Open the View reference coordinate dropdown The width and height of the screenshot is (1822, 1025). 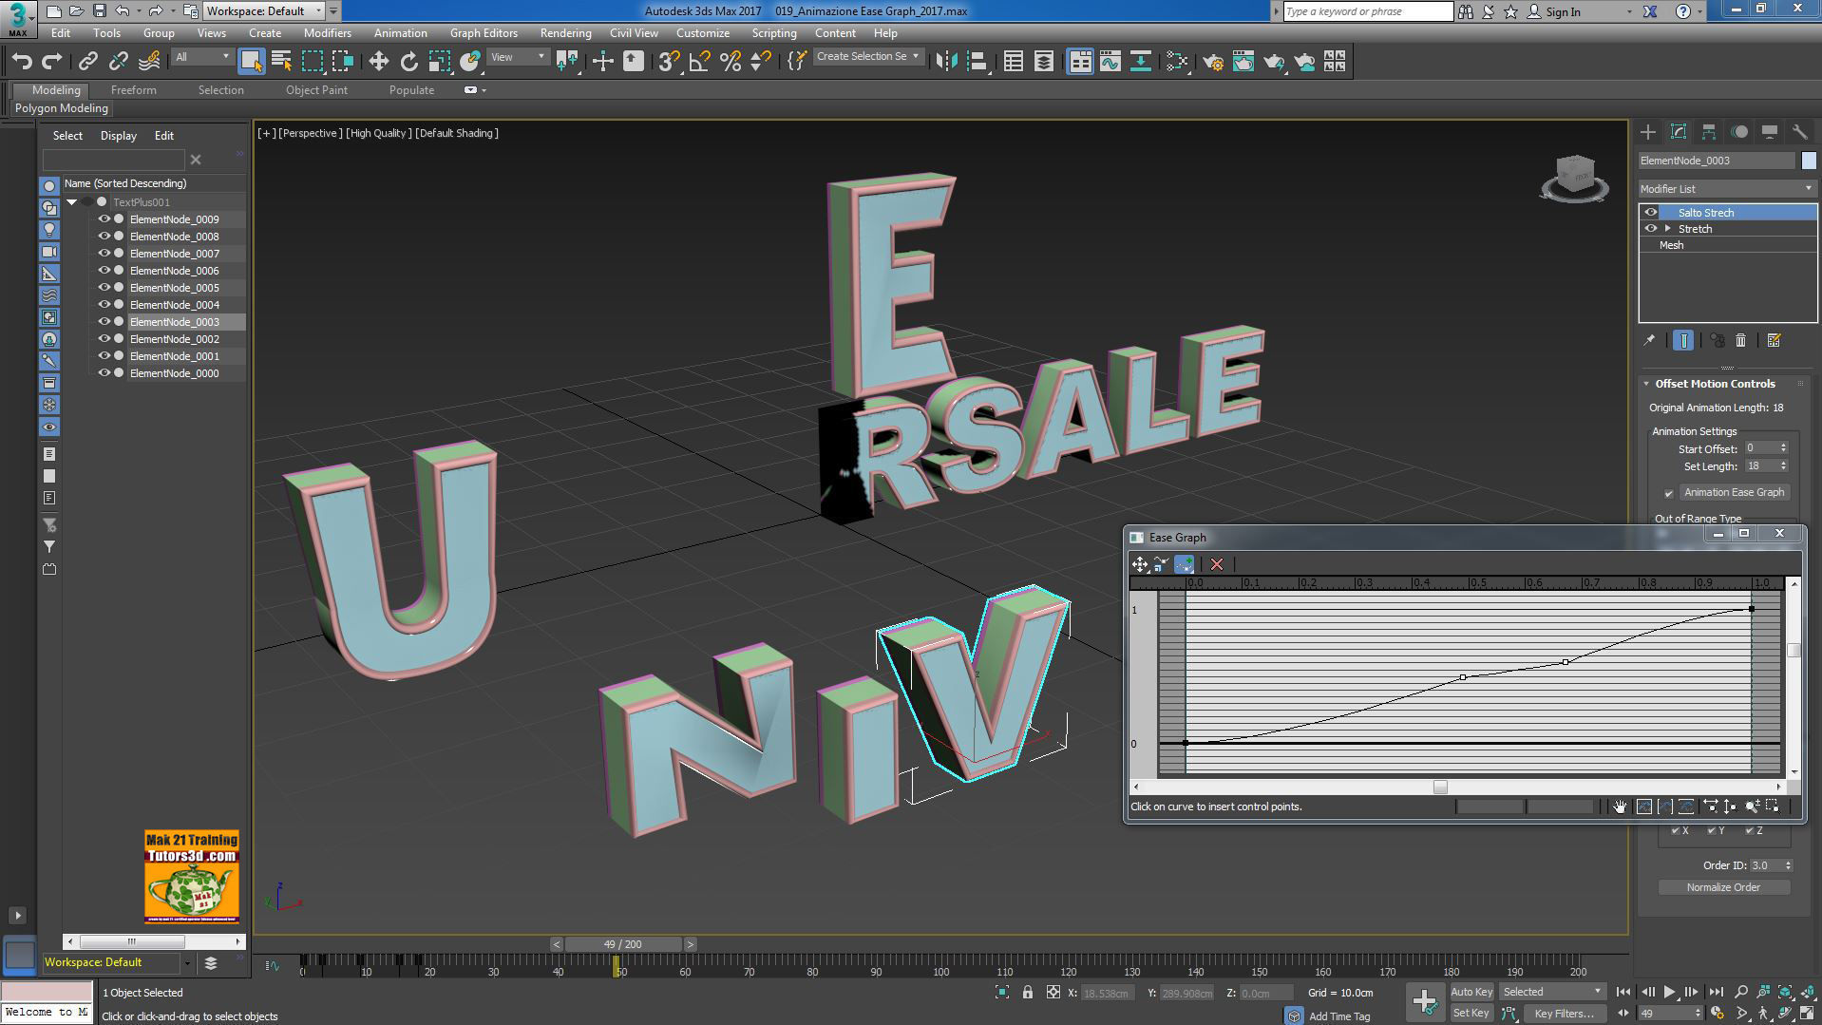(x=518, y=57)
